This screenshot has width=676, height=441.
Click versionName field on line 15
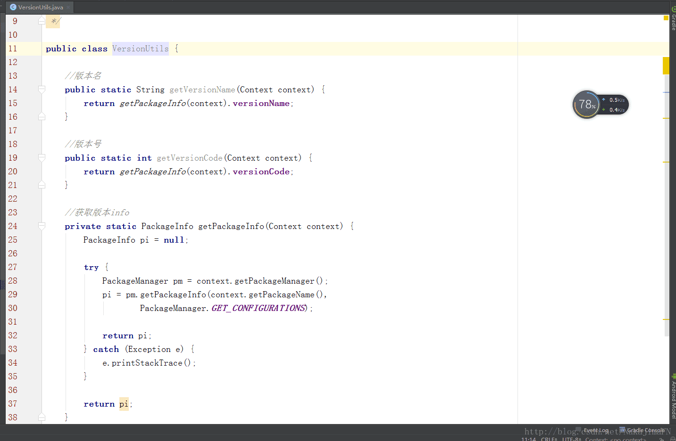[261, 103]
